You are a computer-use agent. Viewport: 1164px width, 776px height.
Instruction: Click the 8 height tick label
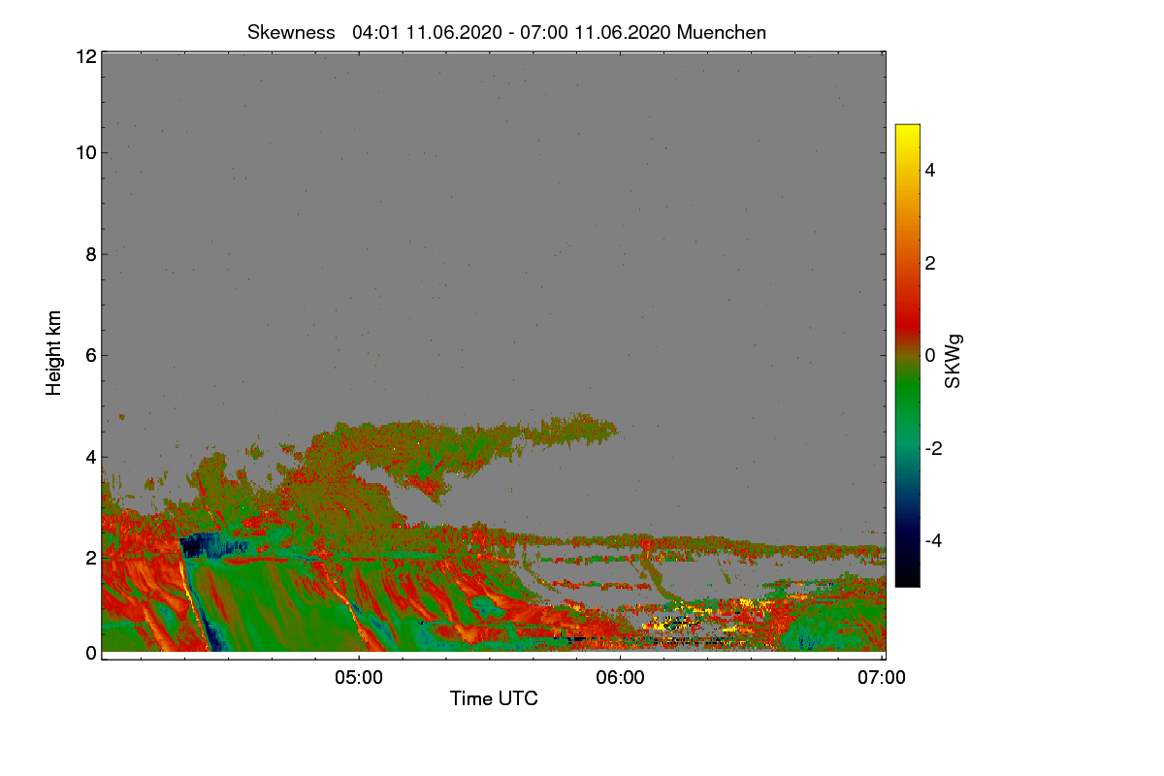click(90, 254)
